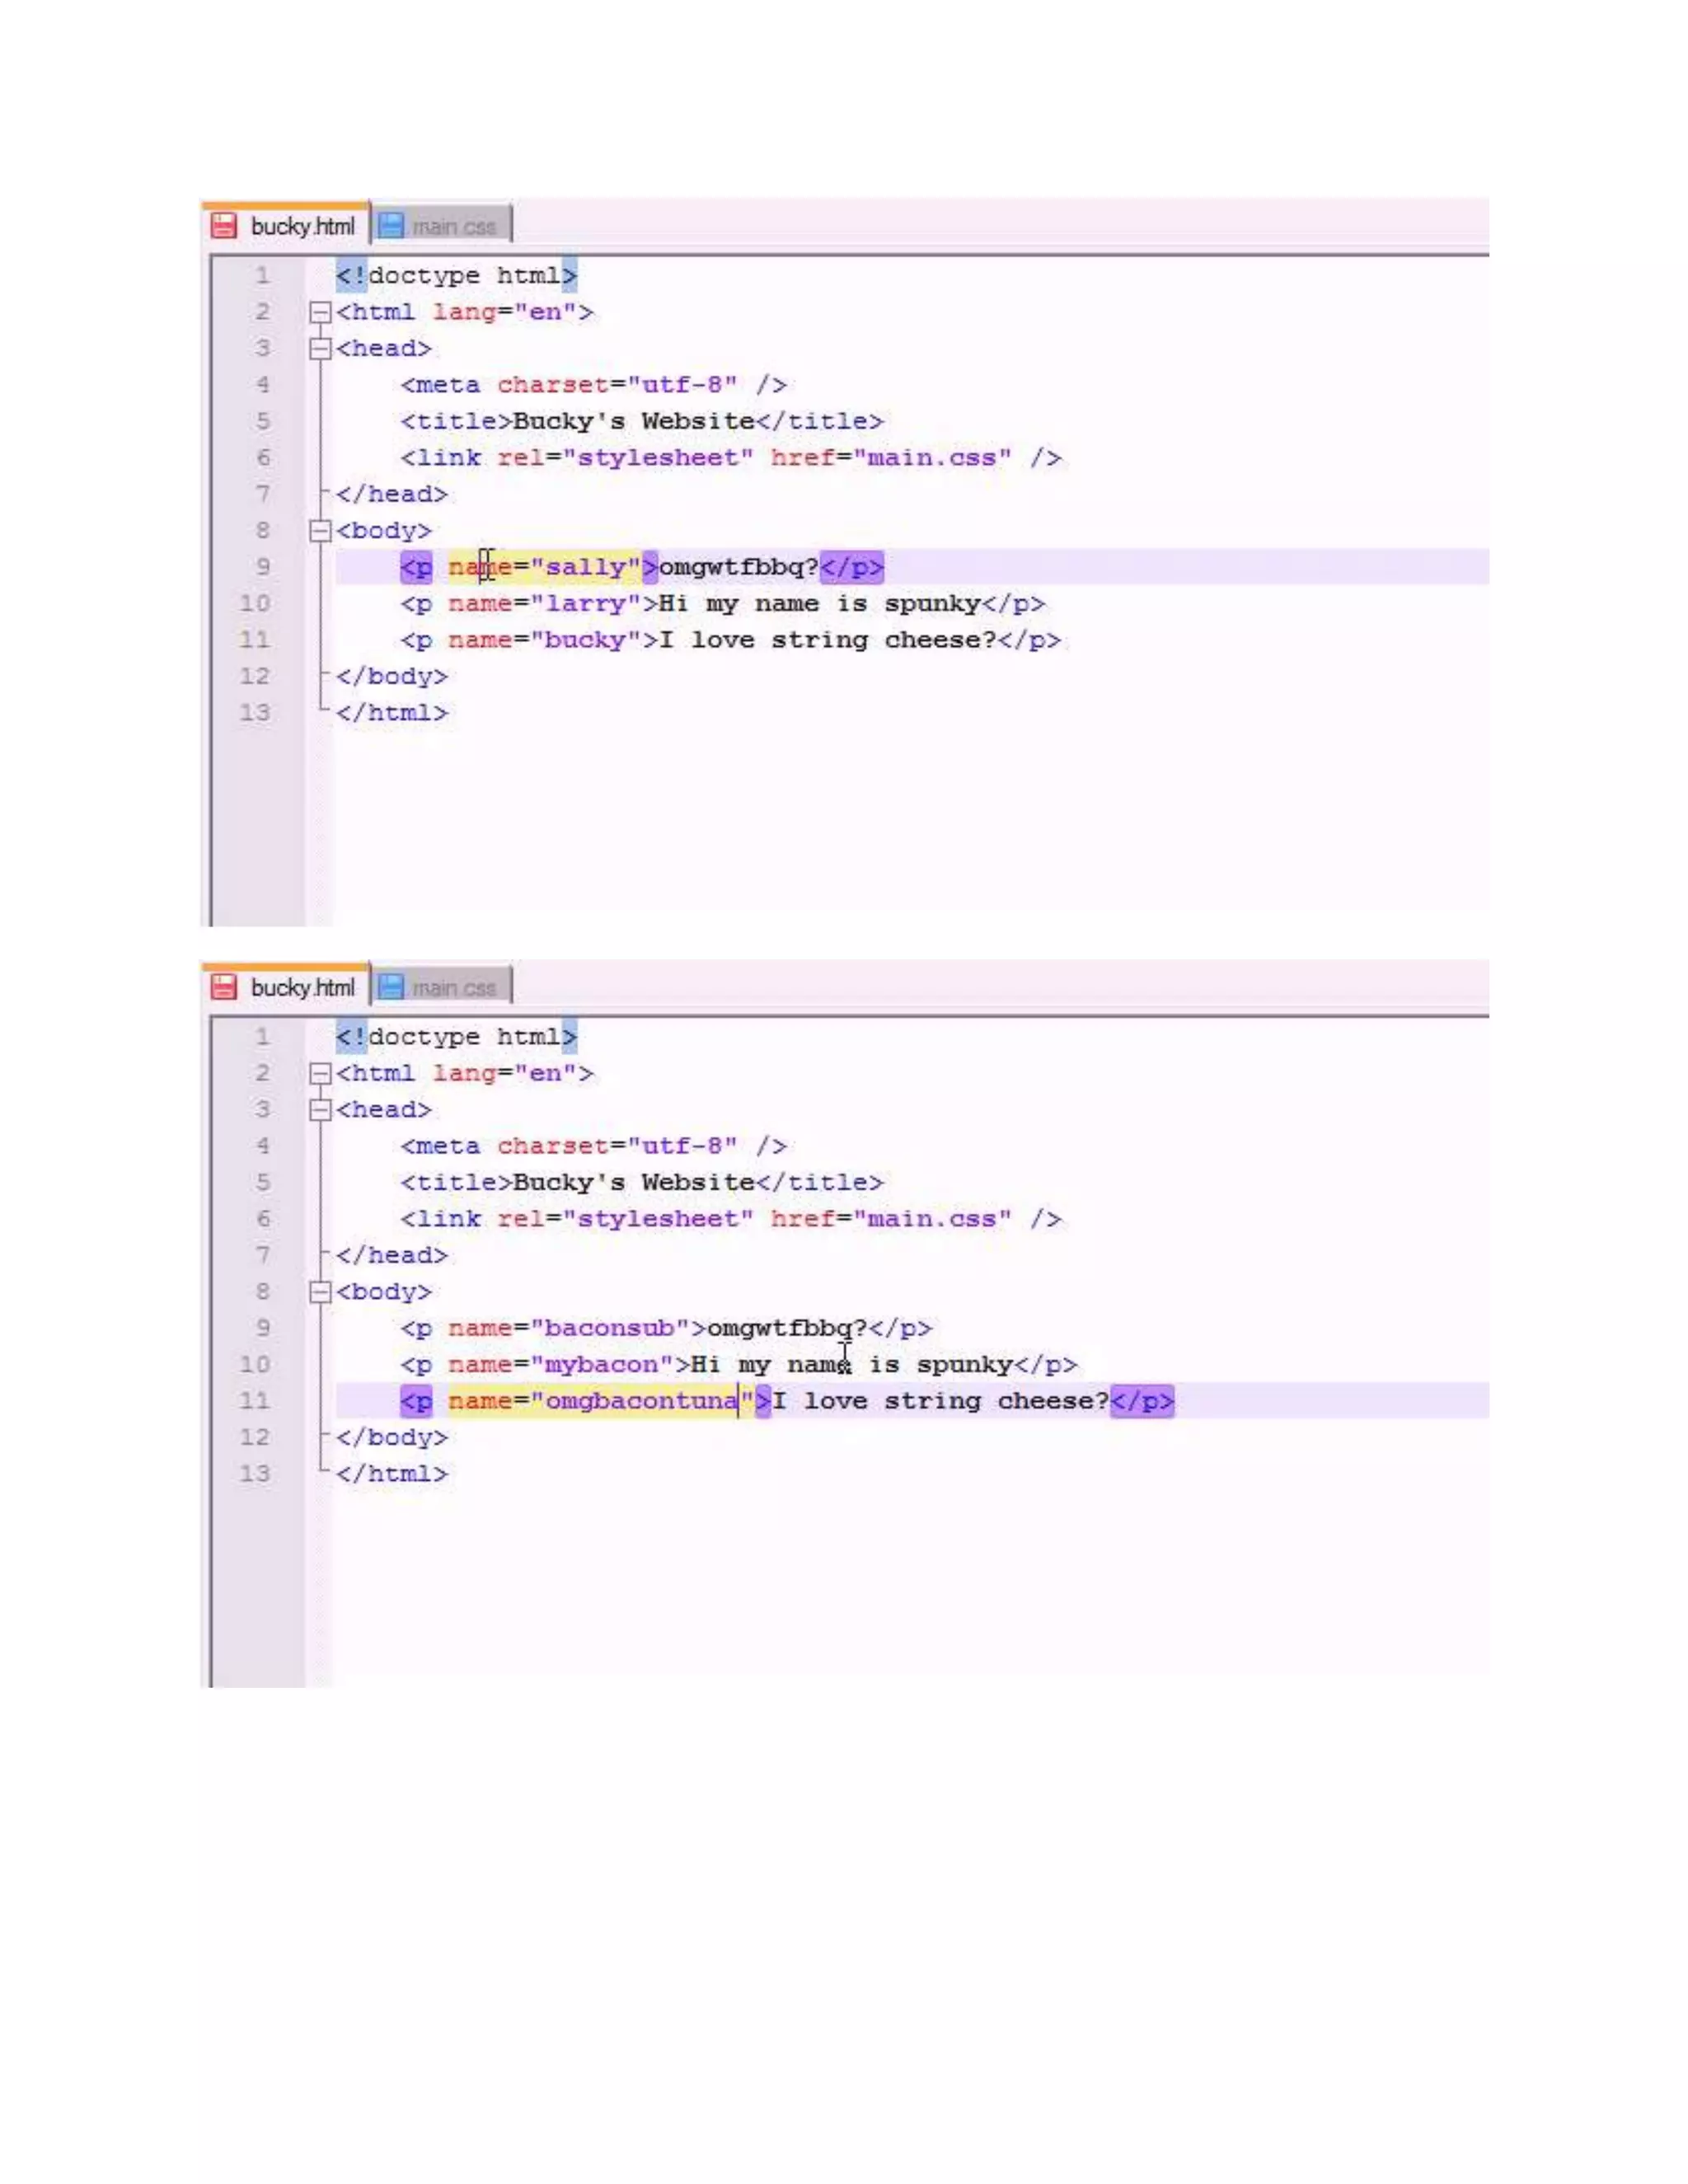
Task: Click line number 9 beside the "sally" paragraph
Action: point(262,567)
